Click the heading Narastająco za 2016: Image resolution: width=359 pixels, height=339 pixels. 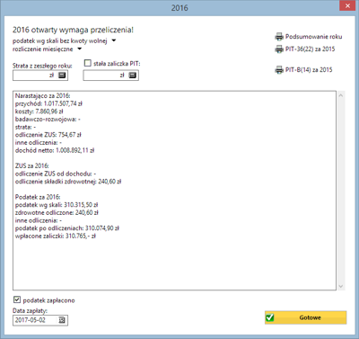[43, 96]
